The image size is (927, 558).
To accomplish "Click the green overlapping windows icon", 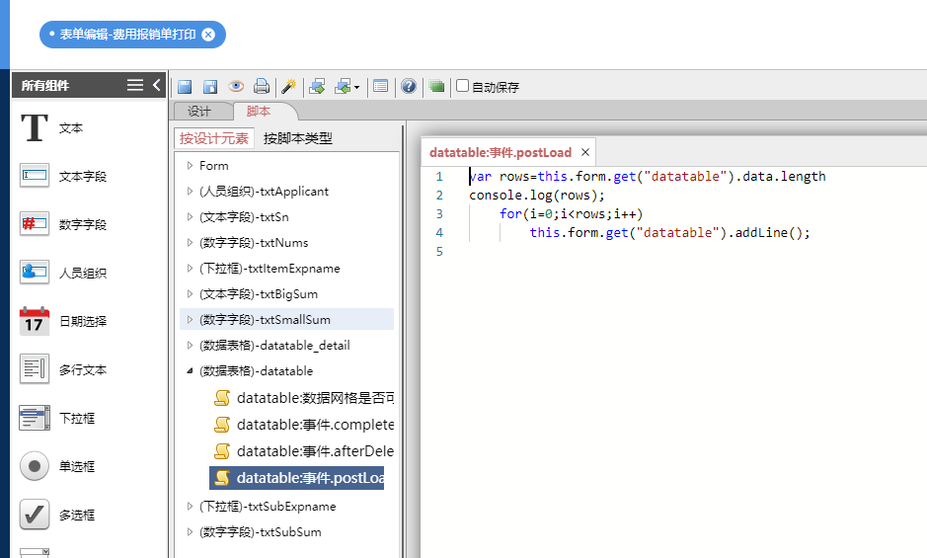I will coord(436,87).
